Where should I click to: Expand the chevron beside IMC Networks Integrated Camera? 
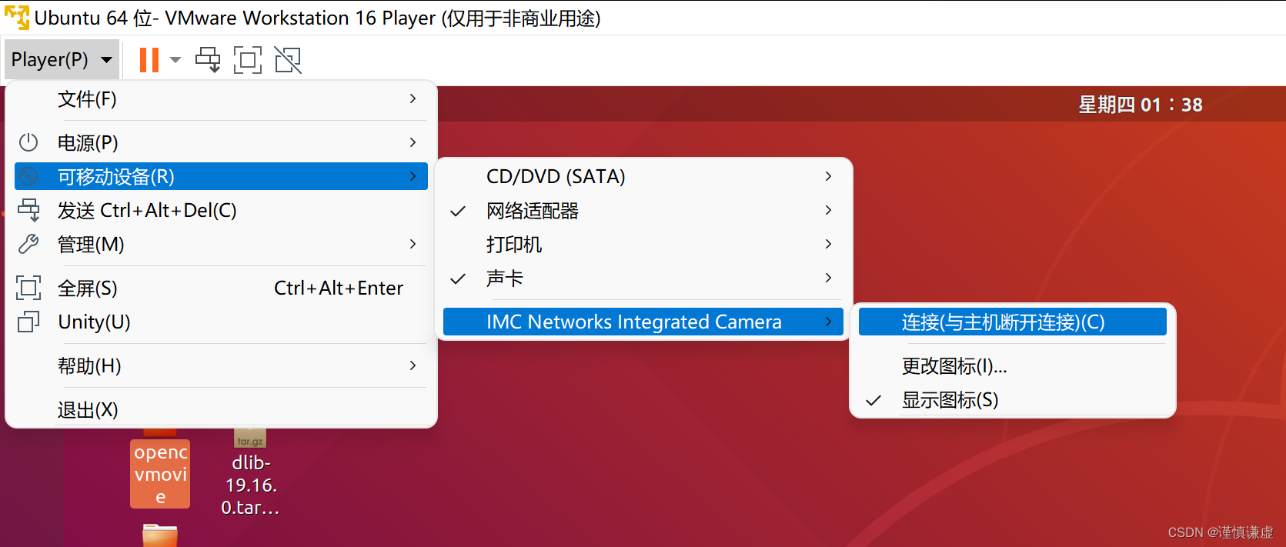coord(829,322)
